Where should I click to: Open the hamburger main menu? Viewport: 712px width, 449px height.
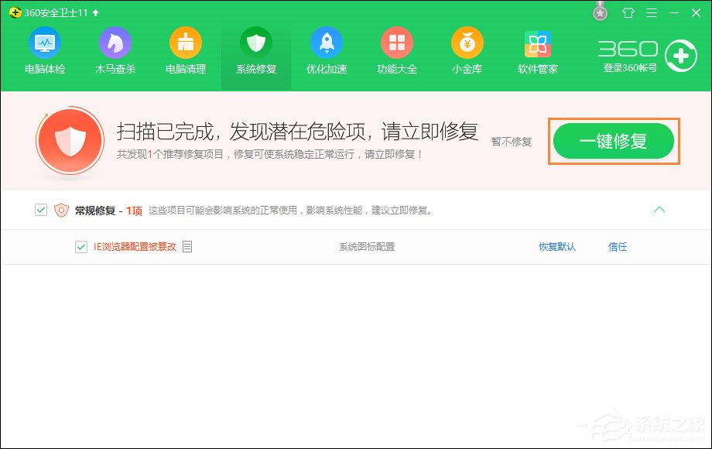click(x=652, y=12)
